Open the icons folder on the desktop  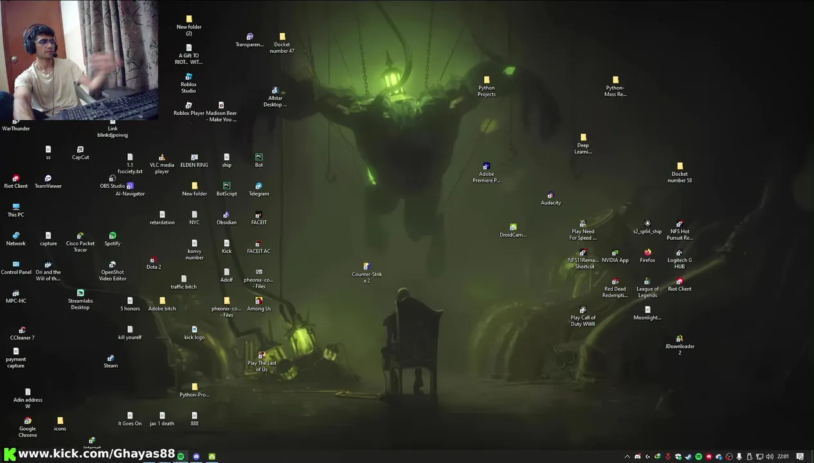[60, 424]
